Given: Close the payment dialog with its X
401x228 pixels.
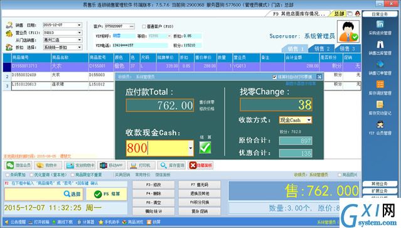Looking at the screenshot, I should click(x=319, y=77).
